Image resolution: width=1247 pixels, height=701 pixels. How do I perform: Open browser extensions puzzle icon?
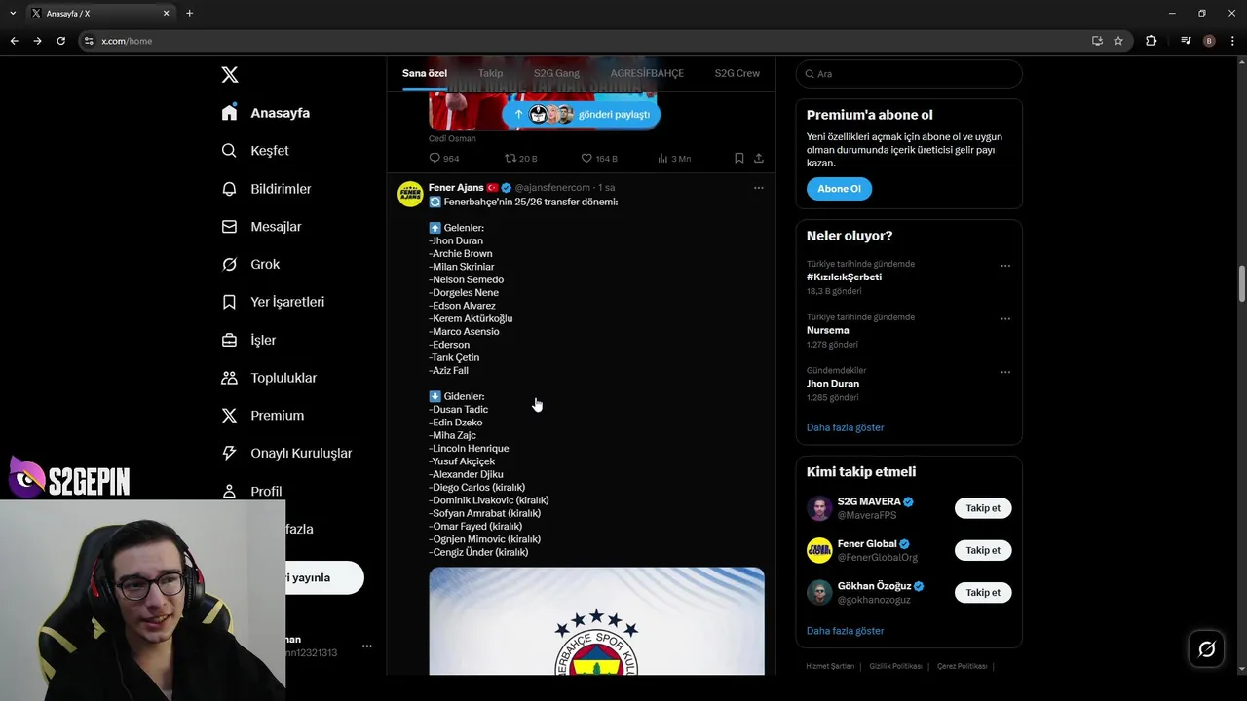click(1151, 41)
